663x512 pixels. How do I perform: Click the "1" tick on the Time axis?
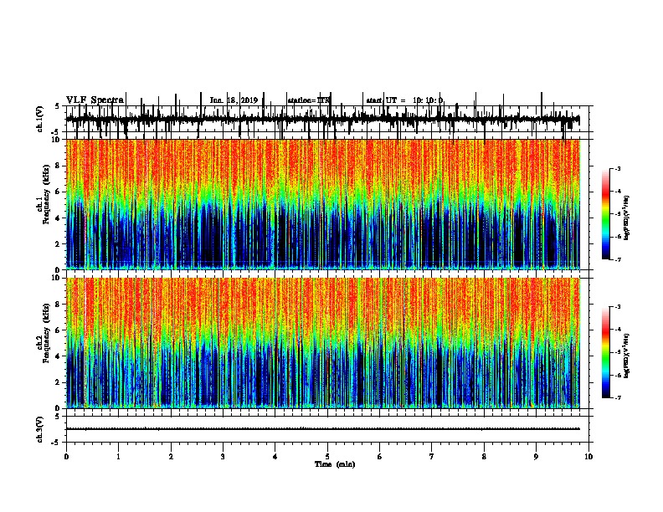pos(118,457)
